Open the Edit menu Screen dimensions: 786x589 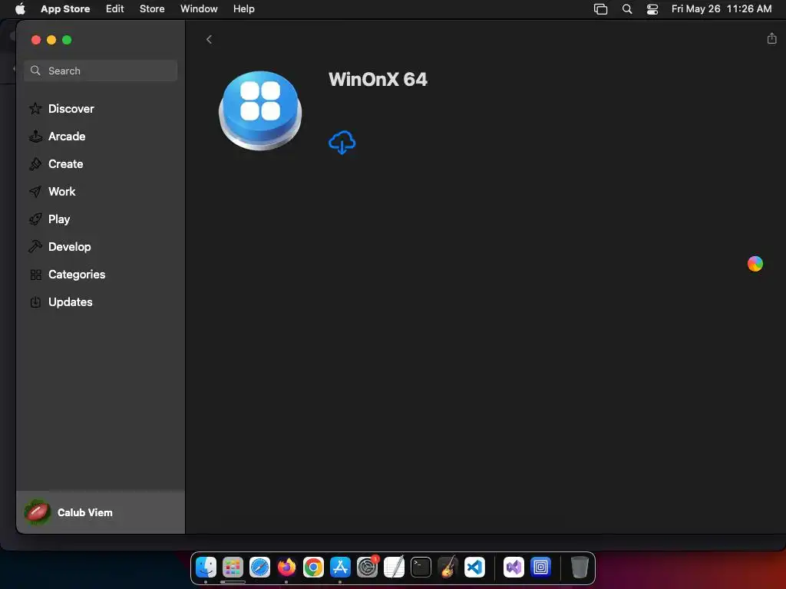(x=115, y=8)
